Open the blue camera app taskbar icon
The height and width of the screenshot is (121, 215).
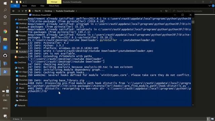pyautogui.click(x=5, y=48)
